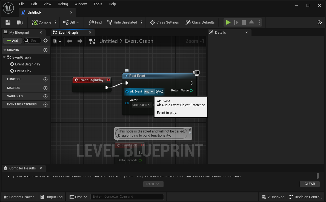Clear the compiler results
Screen dimensions: 326x202
click(x=310, y=184)
